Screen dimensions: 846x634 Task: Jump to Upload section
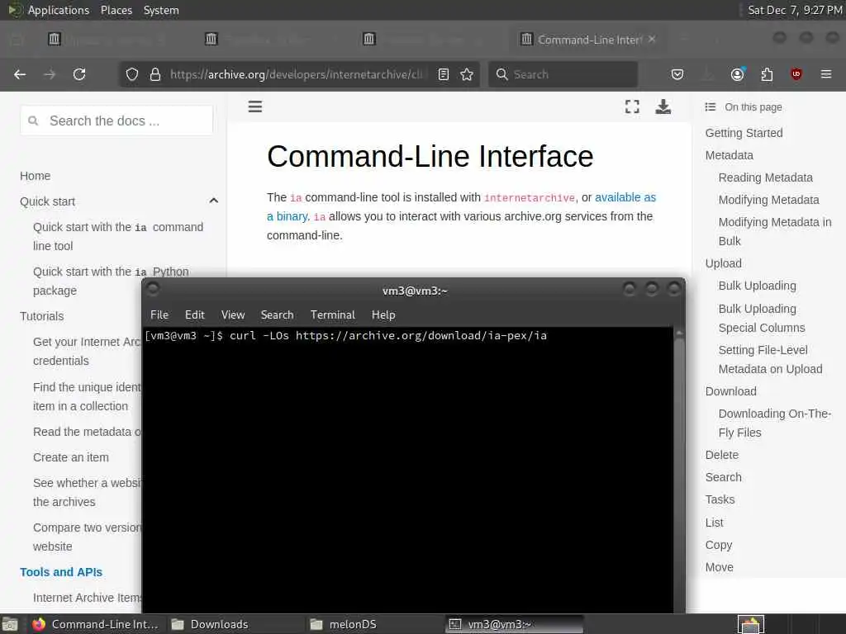click(x=723, y=263)
